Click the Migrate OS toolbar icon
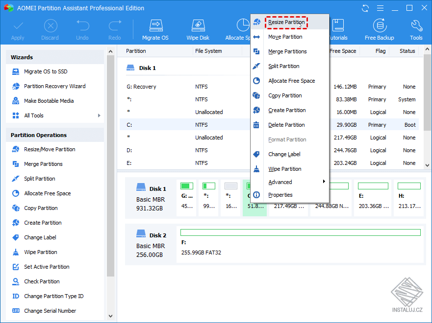 point(155,29)
